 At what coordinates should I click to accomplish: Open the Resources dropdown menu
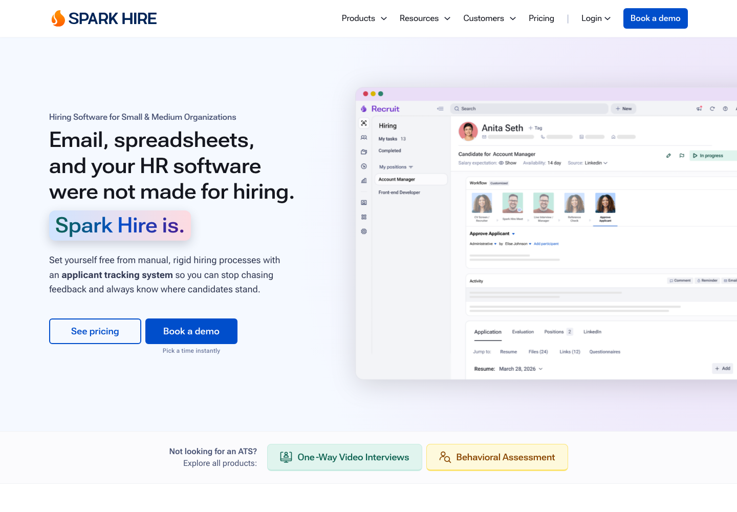[x=425, y=18]
